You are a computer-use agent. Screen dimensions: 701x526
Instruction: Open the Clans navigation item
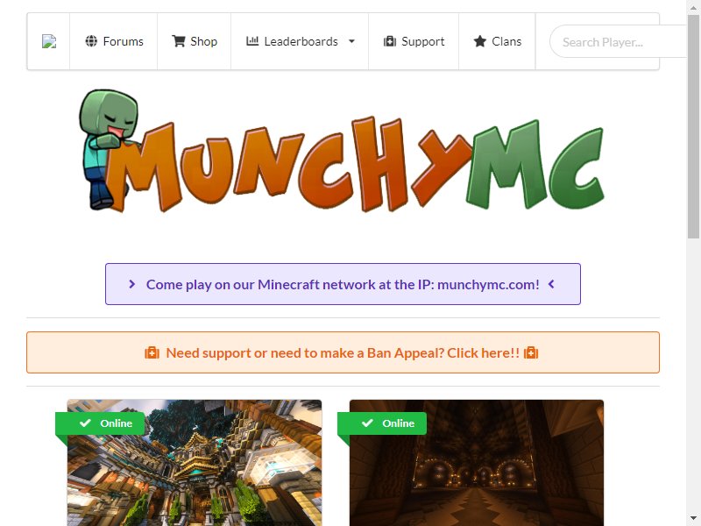click(x=497, y=41)
